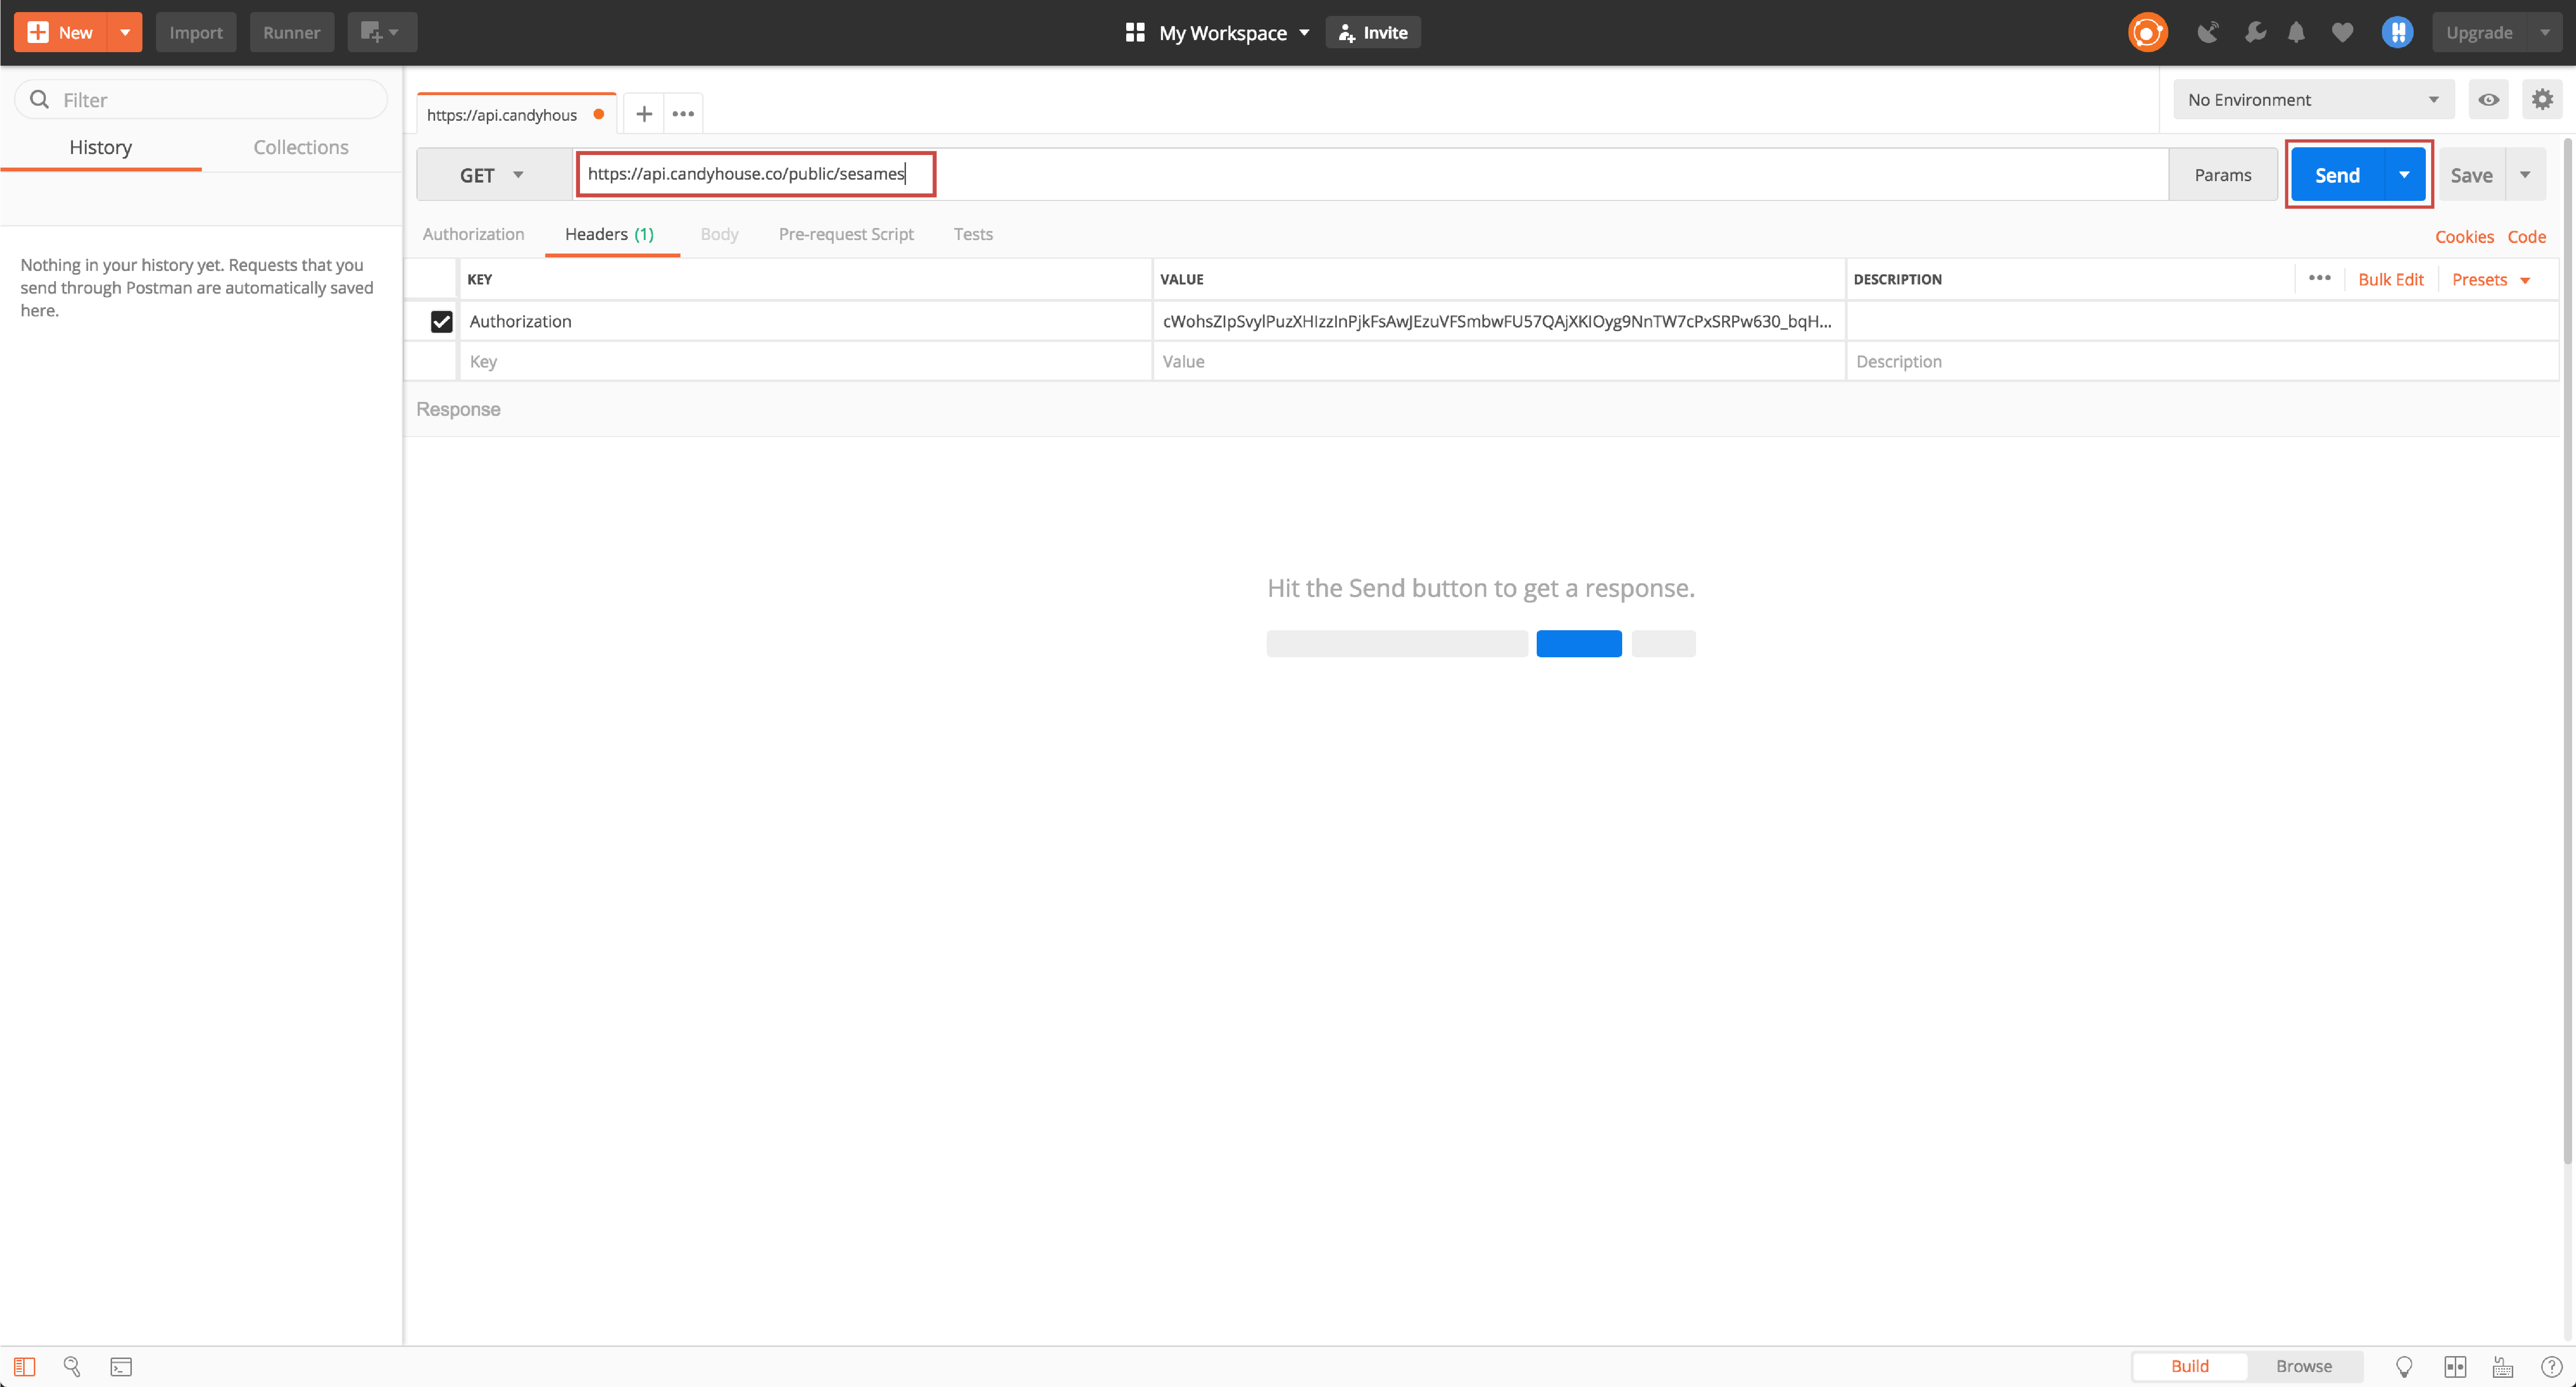
Task: Click the Filter search field
Action: pyautogui.click(x=201, y=99)
